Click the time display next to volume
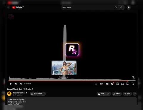The width and height of the screenshot is (143, 110). coord(27,84)
